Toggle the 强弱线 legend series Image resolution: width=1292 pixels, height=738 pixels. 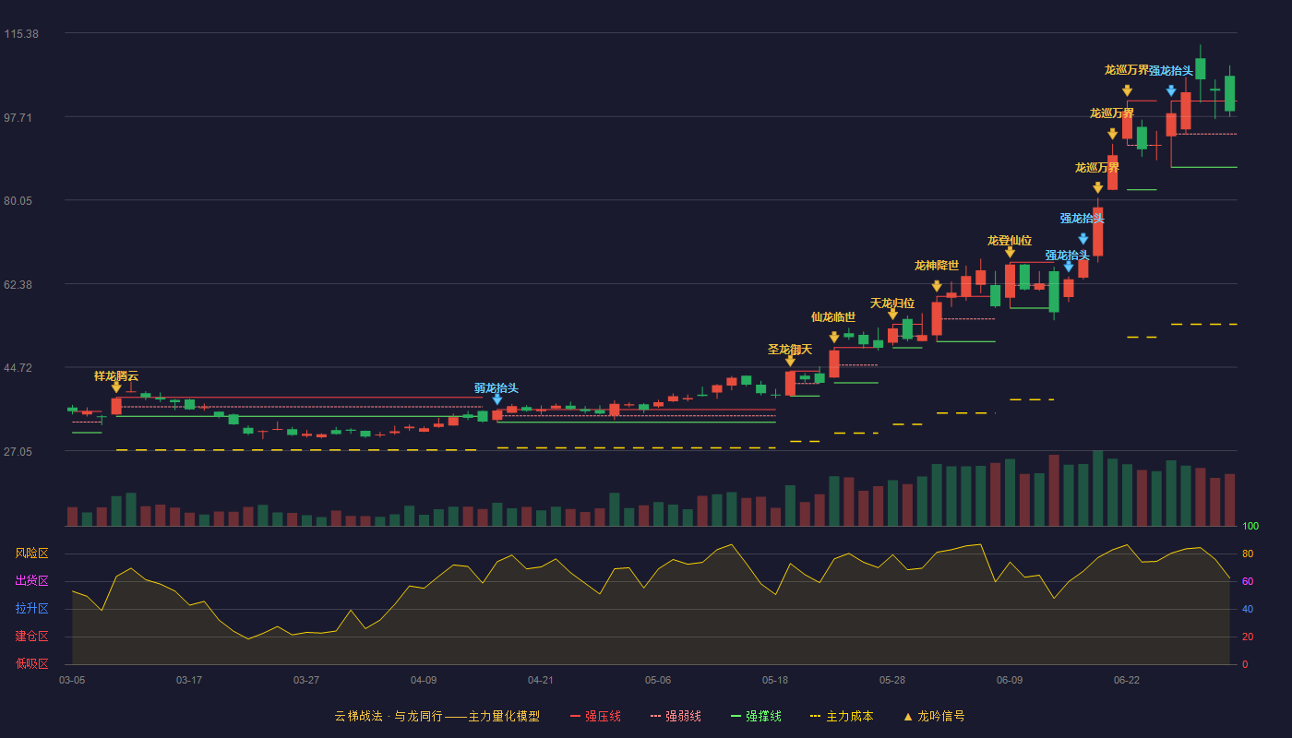click(676, 716)
